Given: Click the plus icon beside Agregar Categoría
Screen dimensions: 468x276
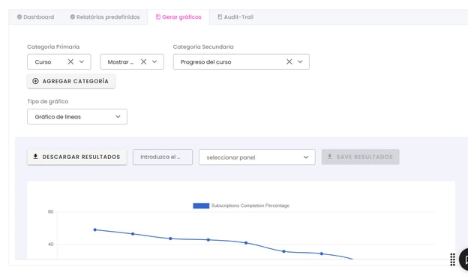Looking at the screenshot, I should click(x=35, y=81).
